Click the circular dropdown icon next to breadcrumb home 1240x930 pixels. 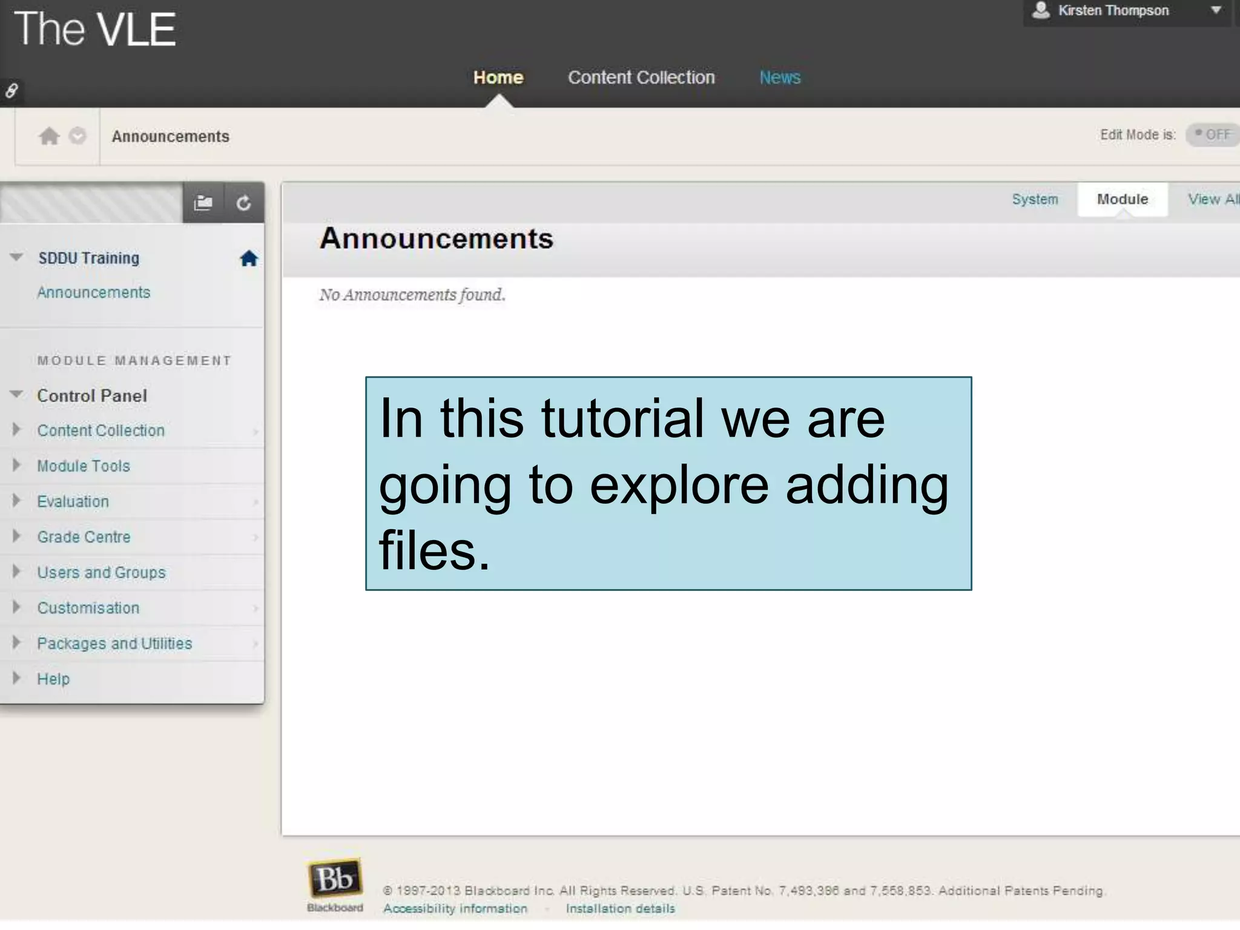click(77, 136)
